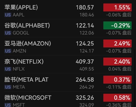Screen dimensions: 136x107
Task: Click the 2.40% change box for Netflix
Action: pos(118,61)
